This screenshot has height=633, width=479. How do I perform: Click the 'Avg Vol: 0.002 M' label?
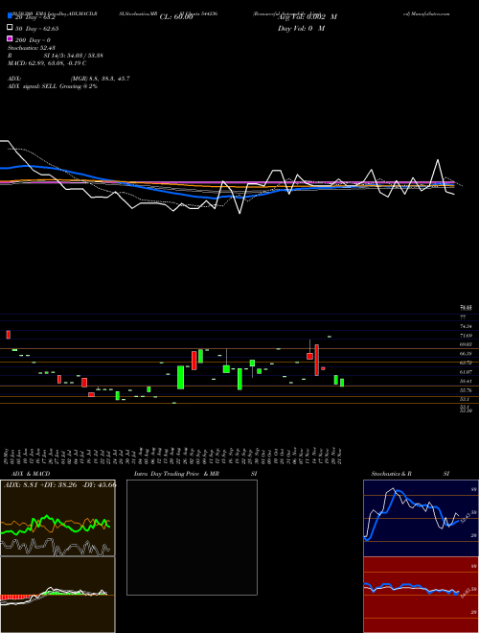308,17
